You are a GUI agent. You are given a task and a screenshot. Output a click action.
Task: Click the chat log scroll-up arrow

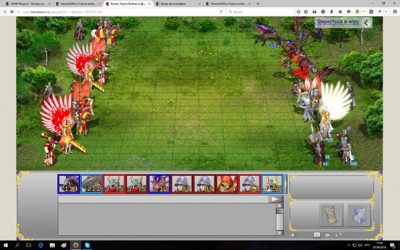pyautogui.click(x=280, y=206)
